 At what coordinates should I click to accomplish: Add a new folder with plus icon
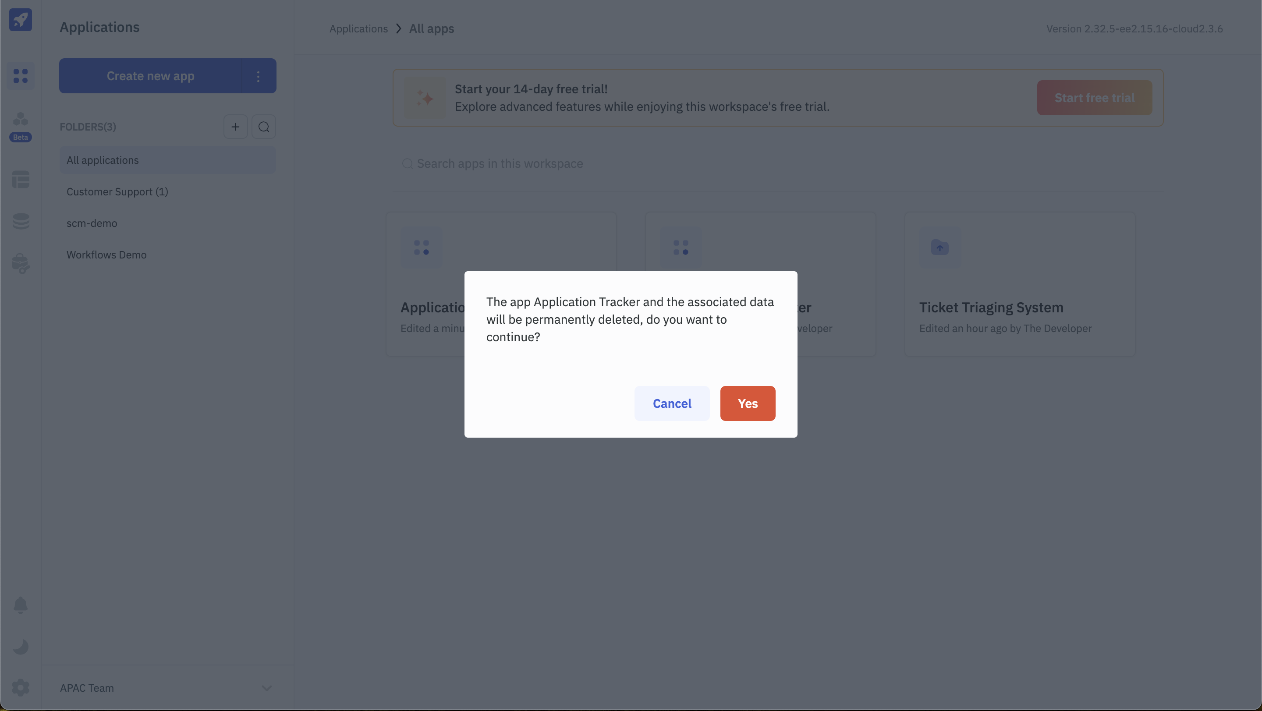[x=236, y=127]
